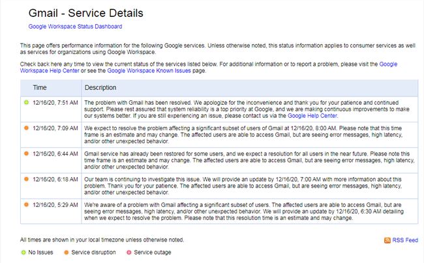Click green status dot for 7:51 AM
This screenshot has height=263, width=424.
click(26, 102)
